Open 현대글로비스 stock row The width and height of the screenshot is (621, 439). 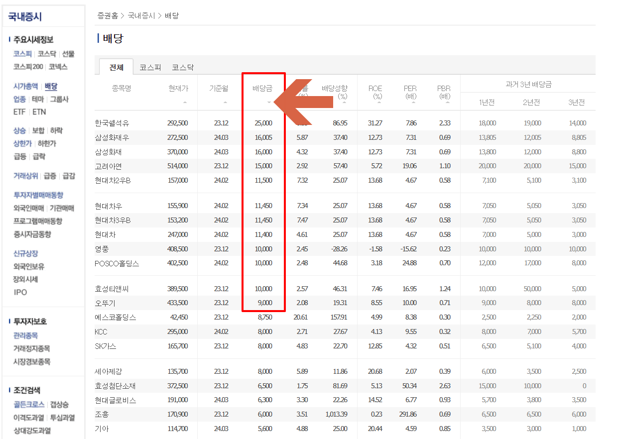115,401
